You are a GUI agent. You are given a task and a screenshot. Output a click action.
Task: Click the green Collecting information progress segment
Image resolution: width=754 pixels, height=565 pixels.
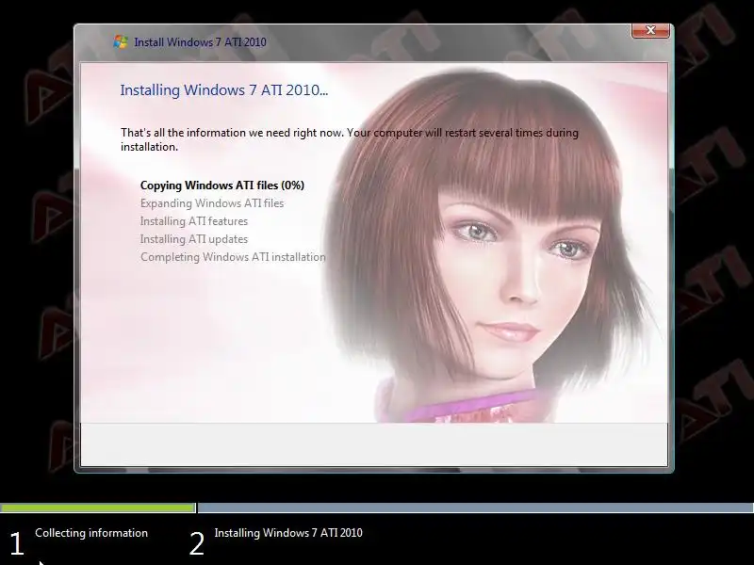pyautogui.click(x=98, y=508)
